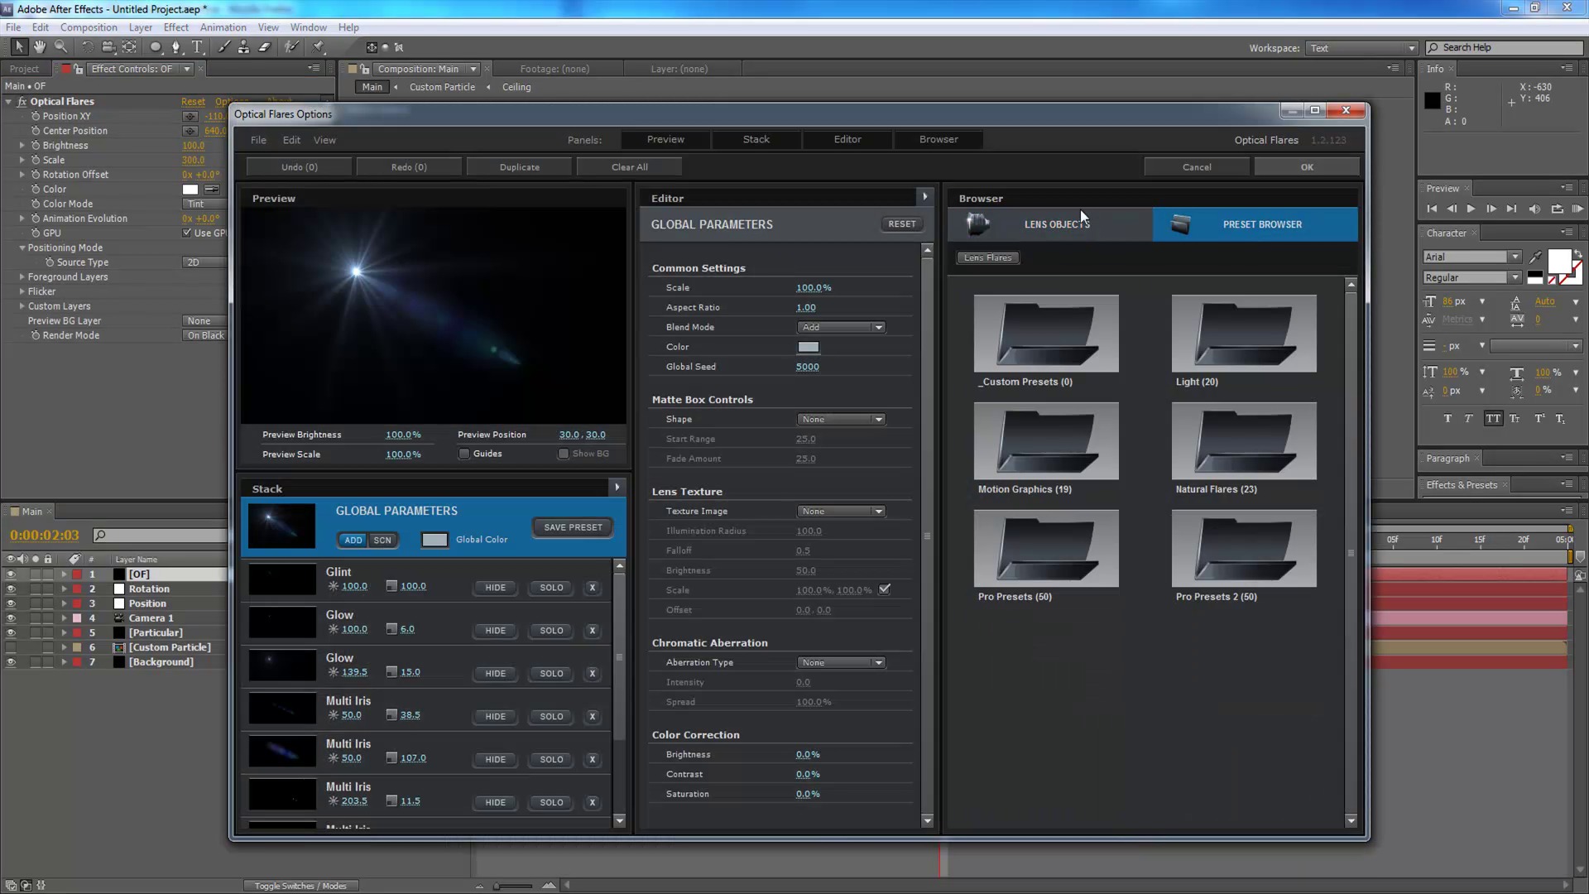Select the Type text tool
The height and width of the screenshot is (894, 1589).
tap(197, 47)
